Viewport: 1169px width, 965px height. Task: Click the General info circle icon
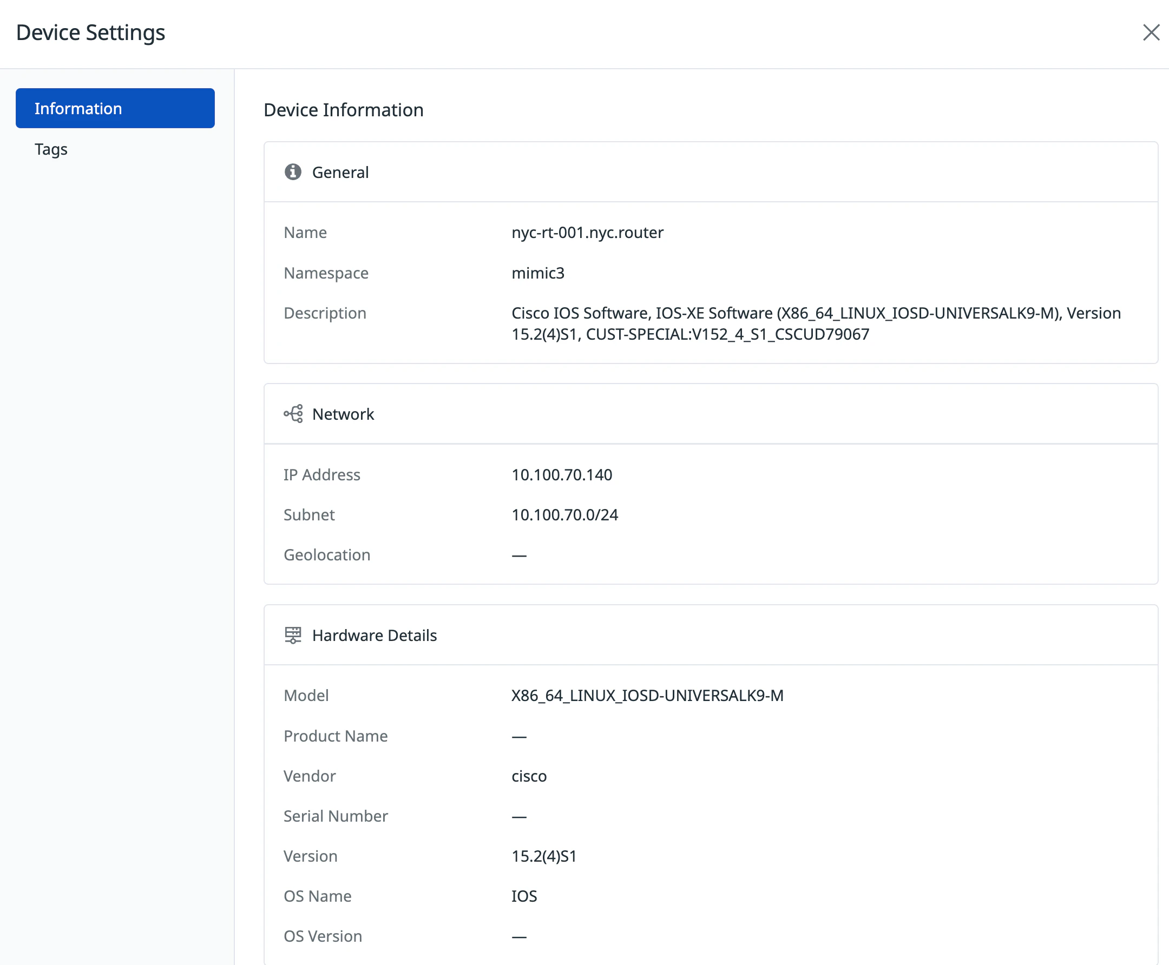point(293,173)
